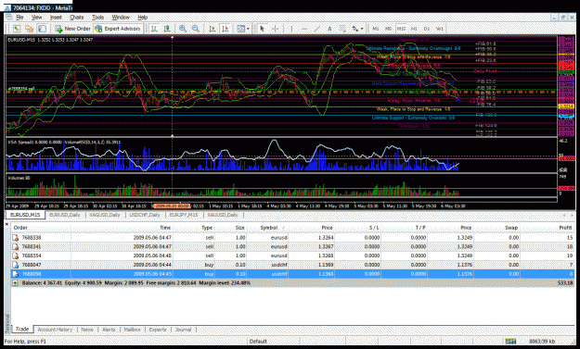Click the chart Templates icon

click(240, 29)
